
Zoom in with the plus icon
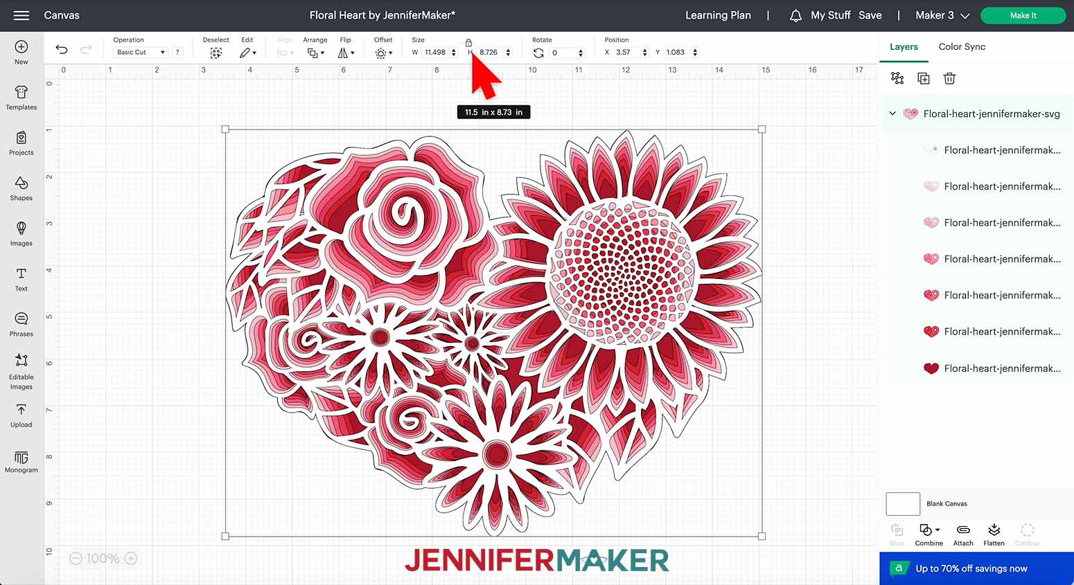point(131,558)
